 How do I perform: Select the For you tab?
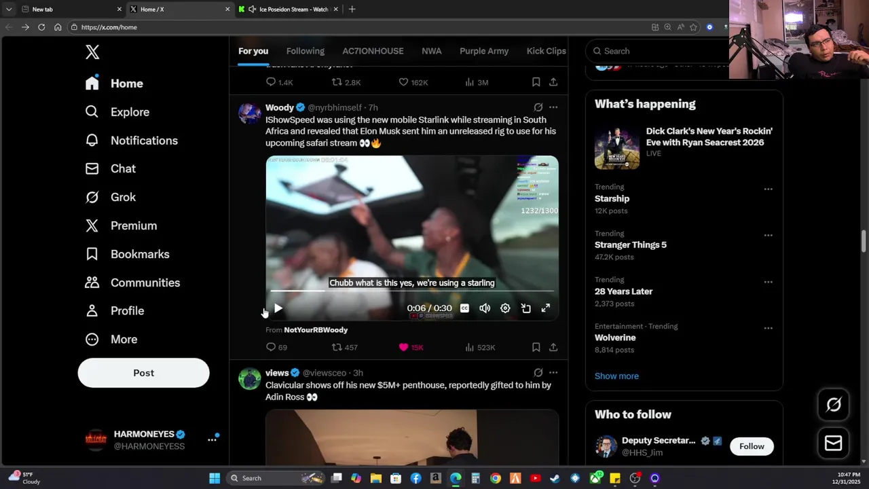click(253, 51)
